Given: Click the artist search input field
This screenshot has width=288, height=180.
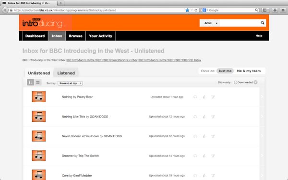Looking at the screenshot, I should (240, 23).
